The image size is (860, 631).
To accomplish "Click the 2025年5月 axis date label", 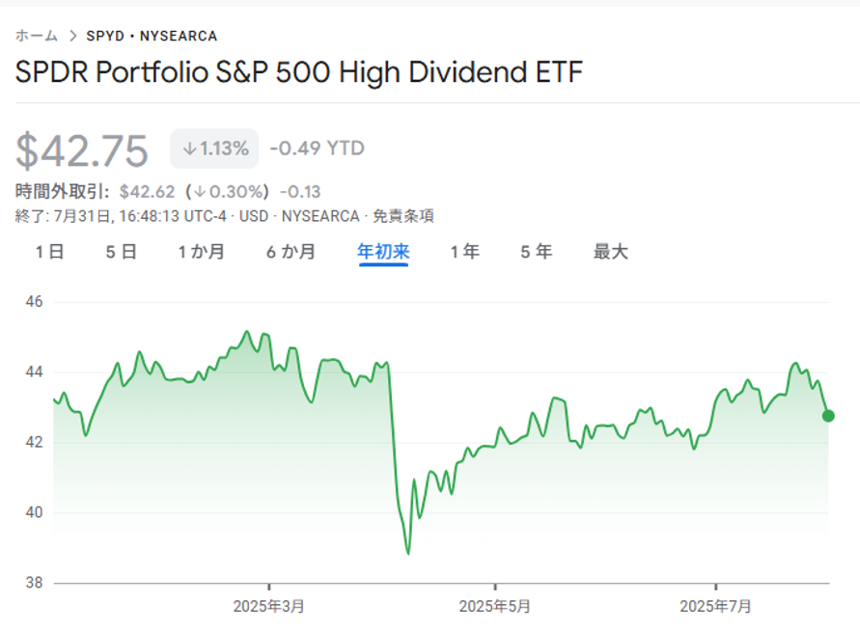I will (x=494, y=606).
